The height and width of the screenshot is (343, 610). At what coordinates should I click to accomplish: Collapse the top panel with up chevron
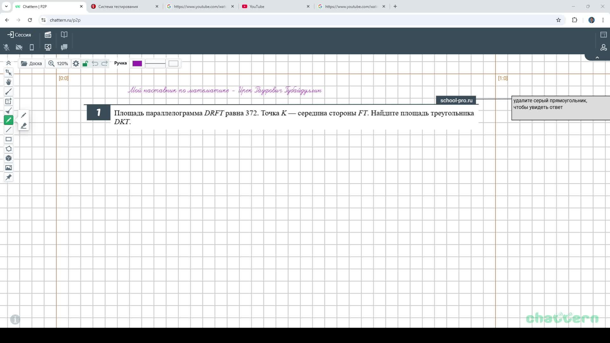click(597, 57)
